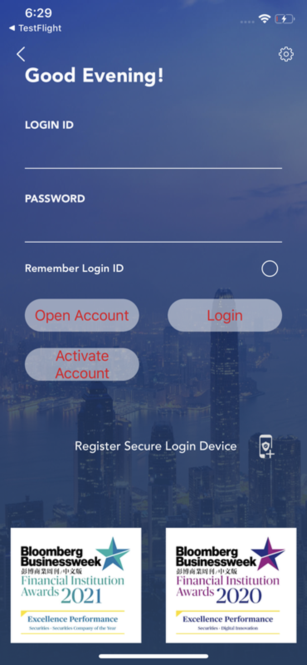Tap the Open Account button
Screen dimensions: 307x665
pos(82,315)
